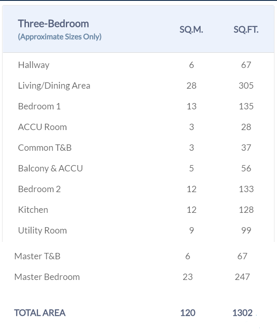
Task: Select the Bedroom 2 row label
Action: 39,189
